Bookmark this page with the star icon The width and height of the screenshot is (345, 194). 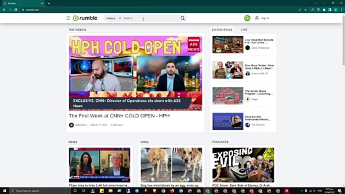(x=305, y=10)
